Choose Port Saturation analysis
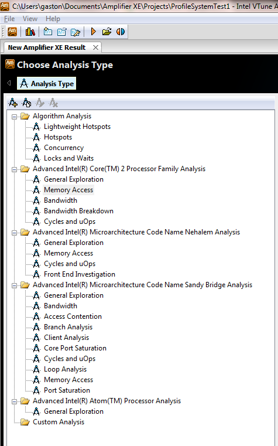The height and width of the screenshot is (446, 278). pos(67,390)
